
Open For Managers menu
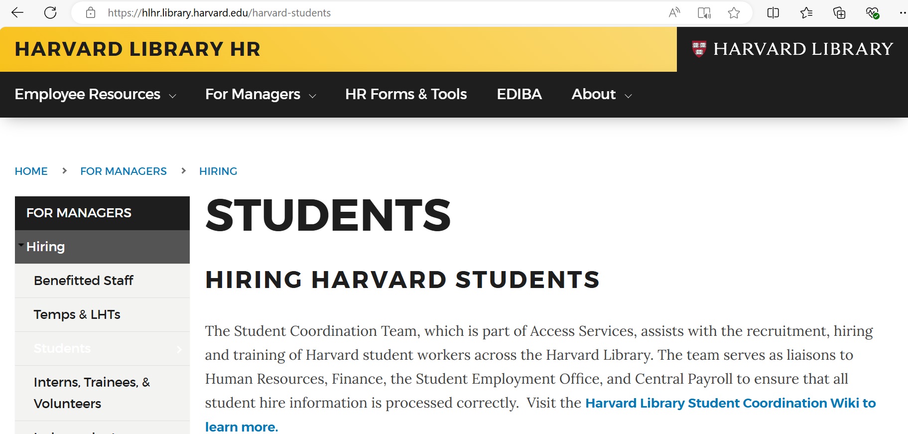253,94
